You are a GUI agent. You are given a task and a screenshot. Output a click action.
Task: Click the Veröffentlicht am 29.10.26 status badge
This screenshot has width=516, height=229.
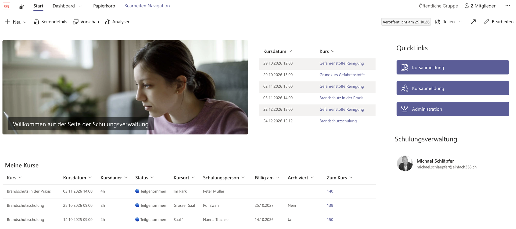(406, 22)
